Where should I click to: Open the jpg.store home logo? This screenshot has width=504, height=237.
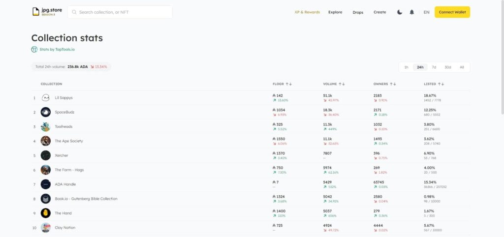pos(47,12)
